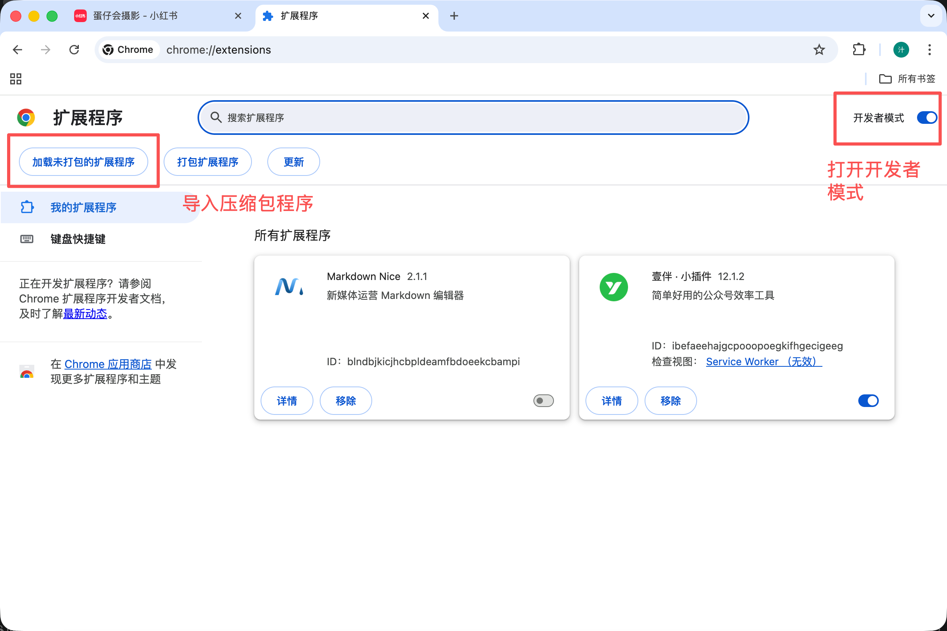Open 所有书签 via the folder icon
Viewport: 947px width, 631px height.
pos(885,79)
